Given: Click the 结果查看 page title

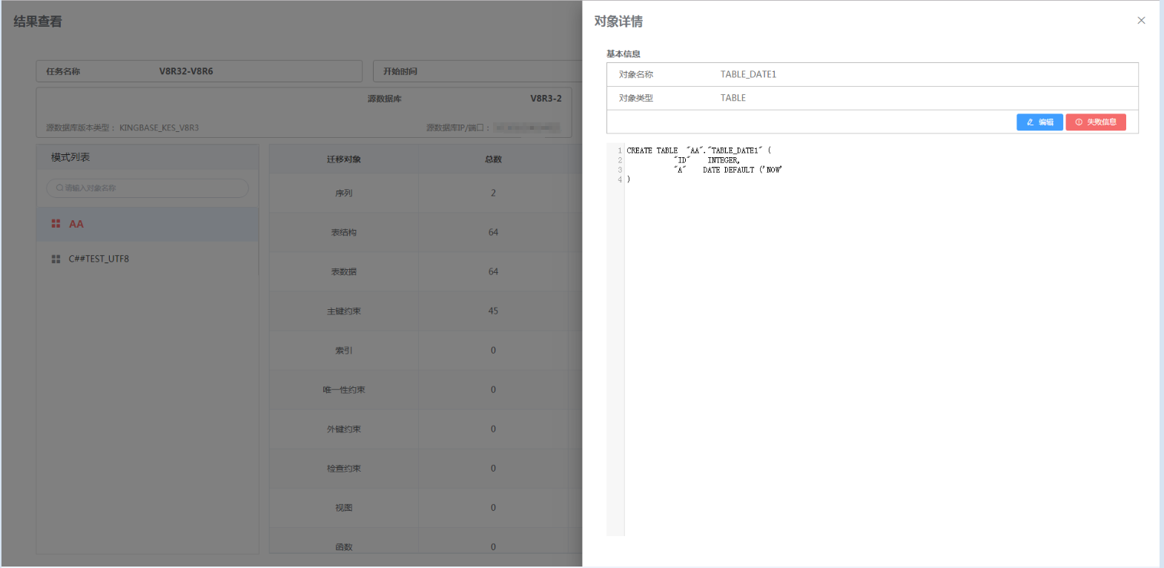Looking at the screenshot, I should click(x=38, y=22).
